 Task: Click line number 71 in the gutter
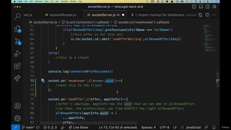coord(32,71)
